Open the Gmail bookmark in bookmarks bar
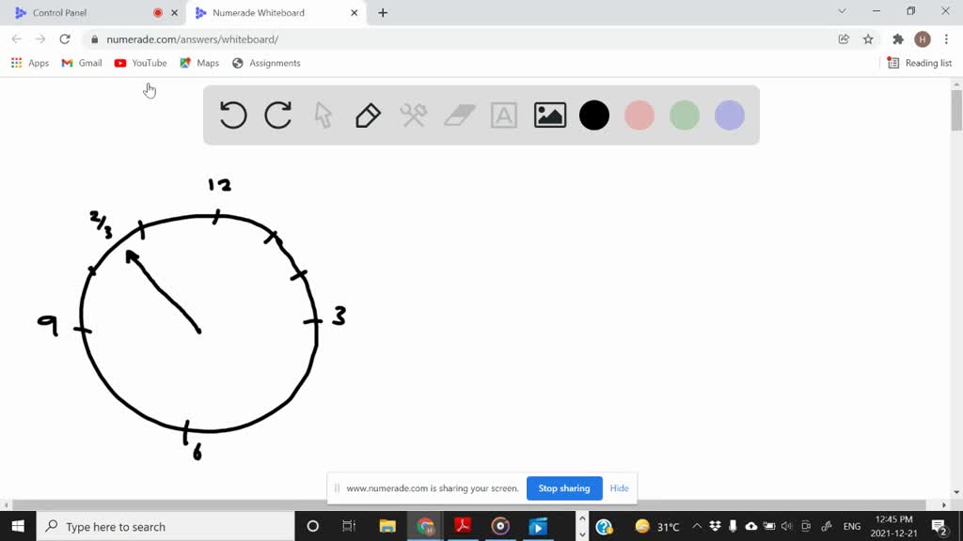 81,63
